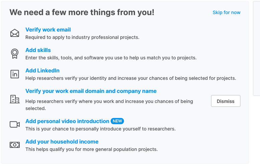This screenshot has width=260, height=166.
Task: Click the video introduction description text
Action: point(100,128)
